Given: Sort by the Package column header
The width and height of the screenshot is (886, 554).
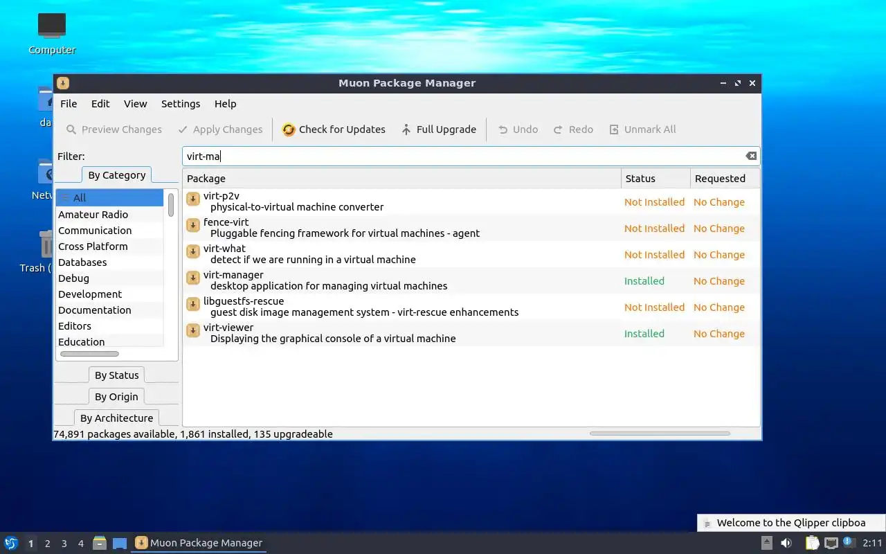Looking at the screenshot, I should pos(401,179).
